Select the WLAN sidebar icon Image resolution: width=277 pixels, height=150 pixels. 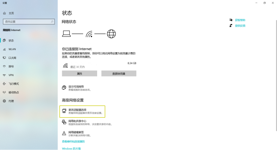tap(4, 49)
